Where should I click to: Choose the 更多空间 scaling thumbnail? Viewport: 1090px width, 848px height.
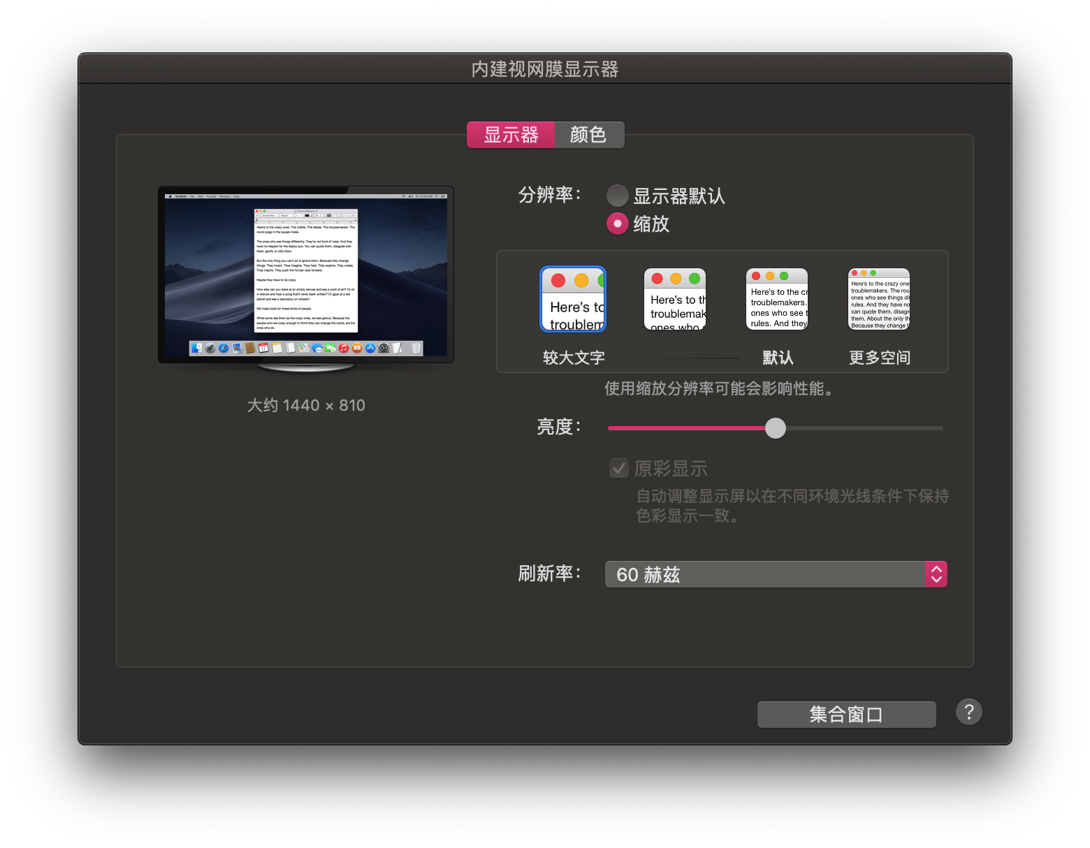(x=879, y=299)
